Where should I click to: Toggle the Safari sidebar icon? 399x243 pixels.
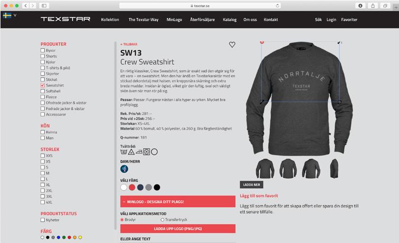(44, 5)
